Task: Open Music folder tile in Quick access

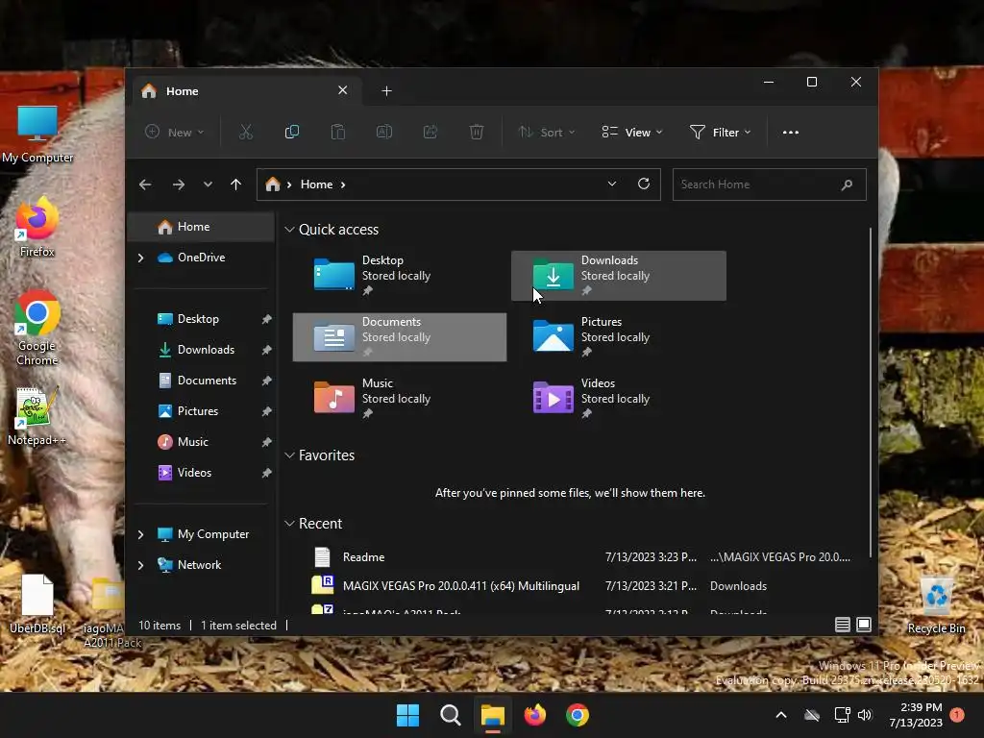Action: coord(399,399)
